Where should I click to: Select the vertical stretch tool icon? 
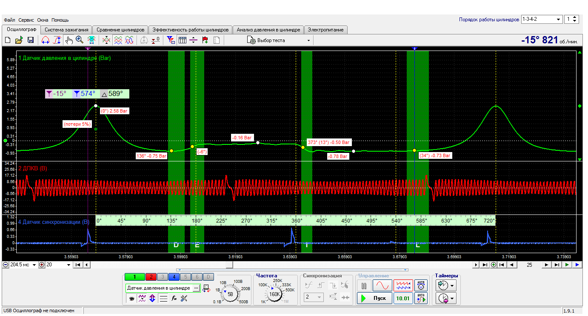click(x=57, y=40)
